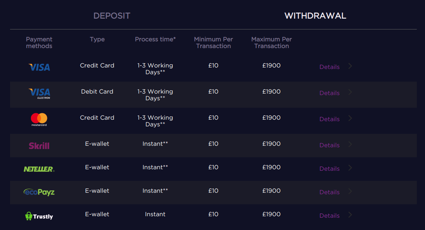This screenshot has height=230, width=425.
Task: Click the Trustly padlock logo
Action: pyautogui.click(x=39, y=216)
